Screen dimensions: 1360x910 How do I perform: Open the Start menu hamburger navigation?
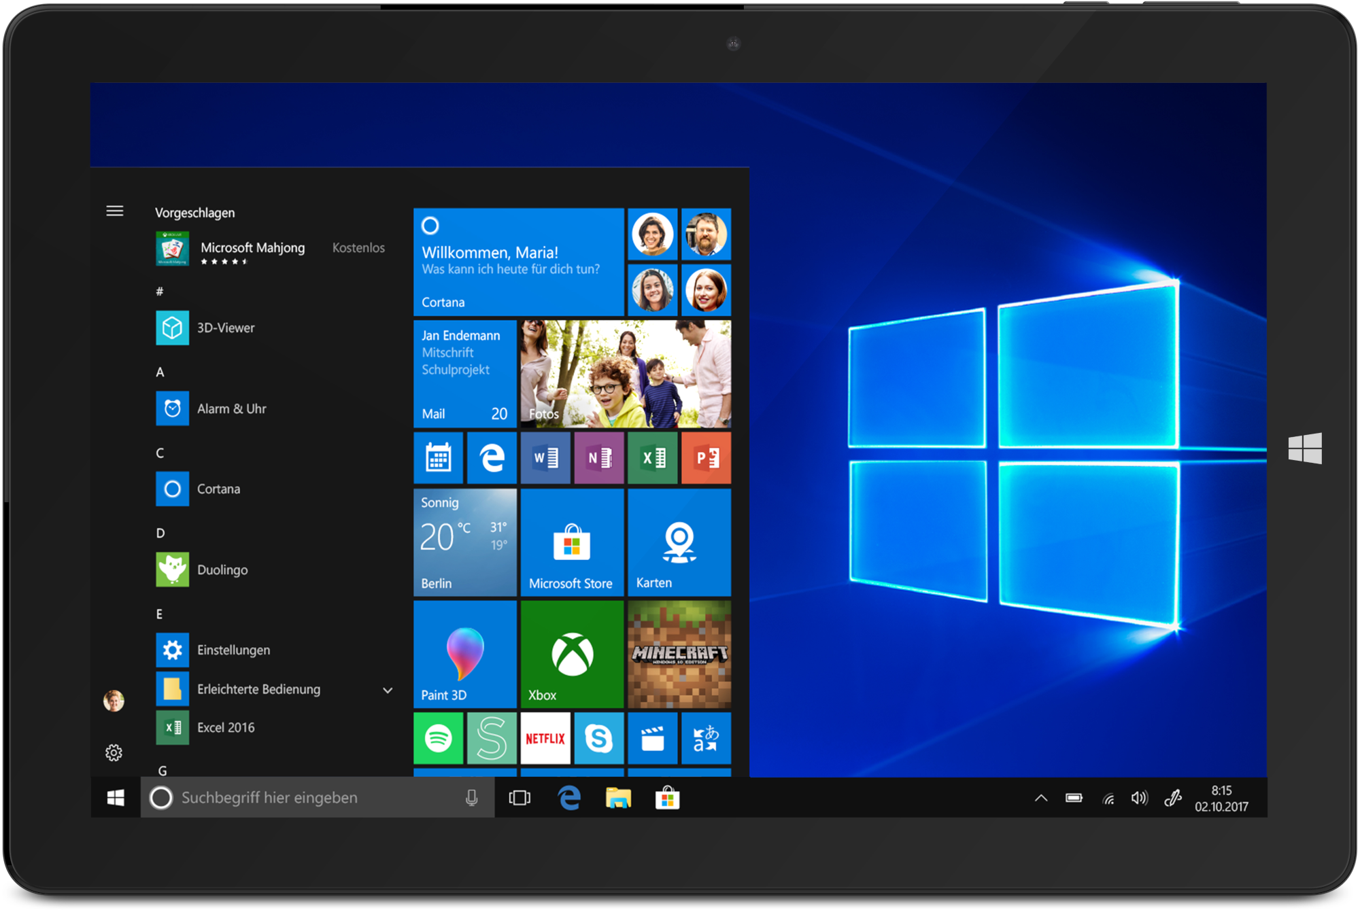click(115, 211)
